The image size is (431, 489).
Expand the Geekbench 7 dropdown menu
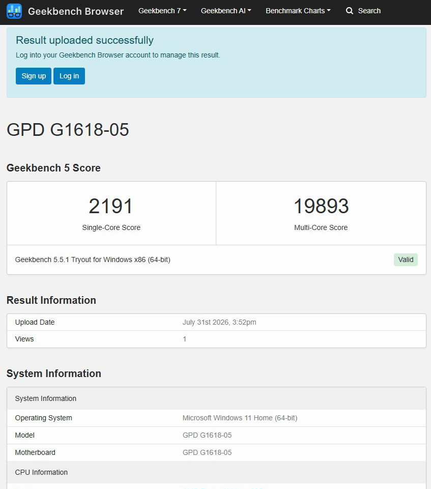click(x=162, y=11)
